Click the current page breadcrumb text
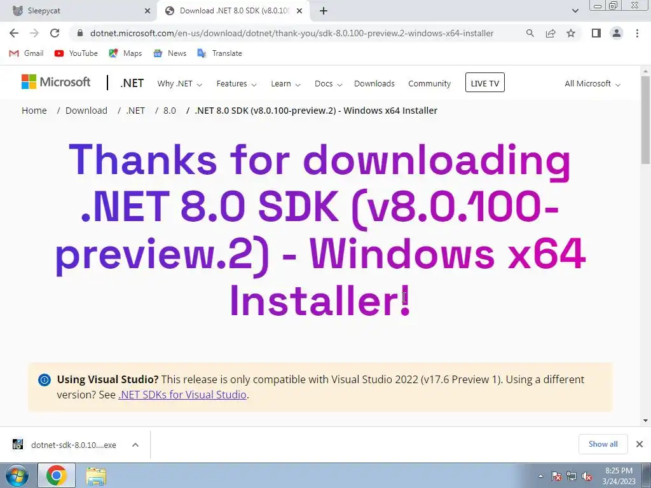Image resolution: width=651 pixels, height=488 pixels. pos(316,111)
